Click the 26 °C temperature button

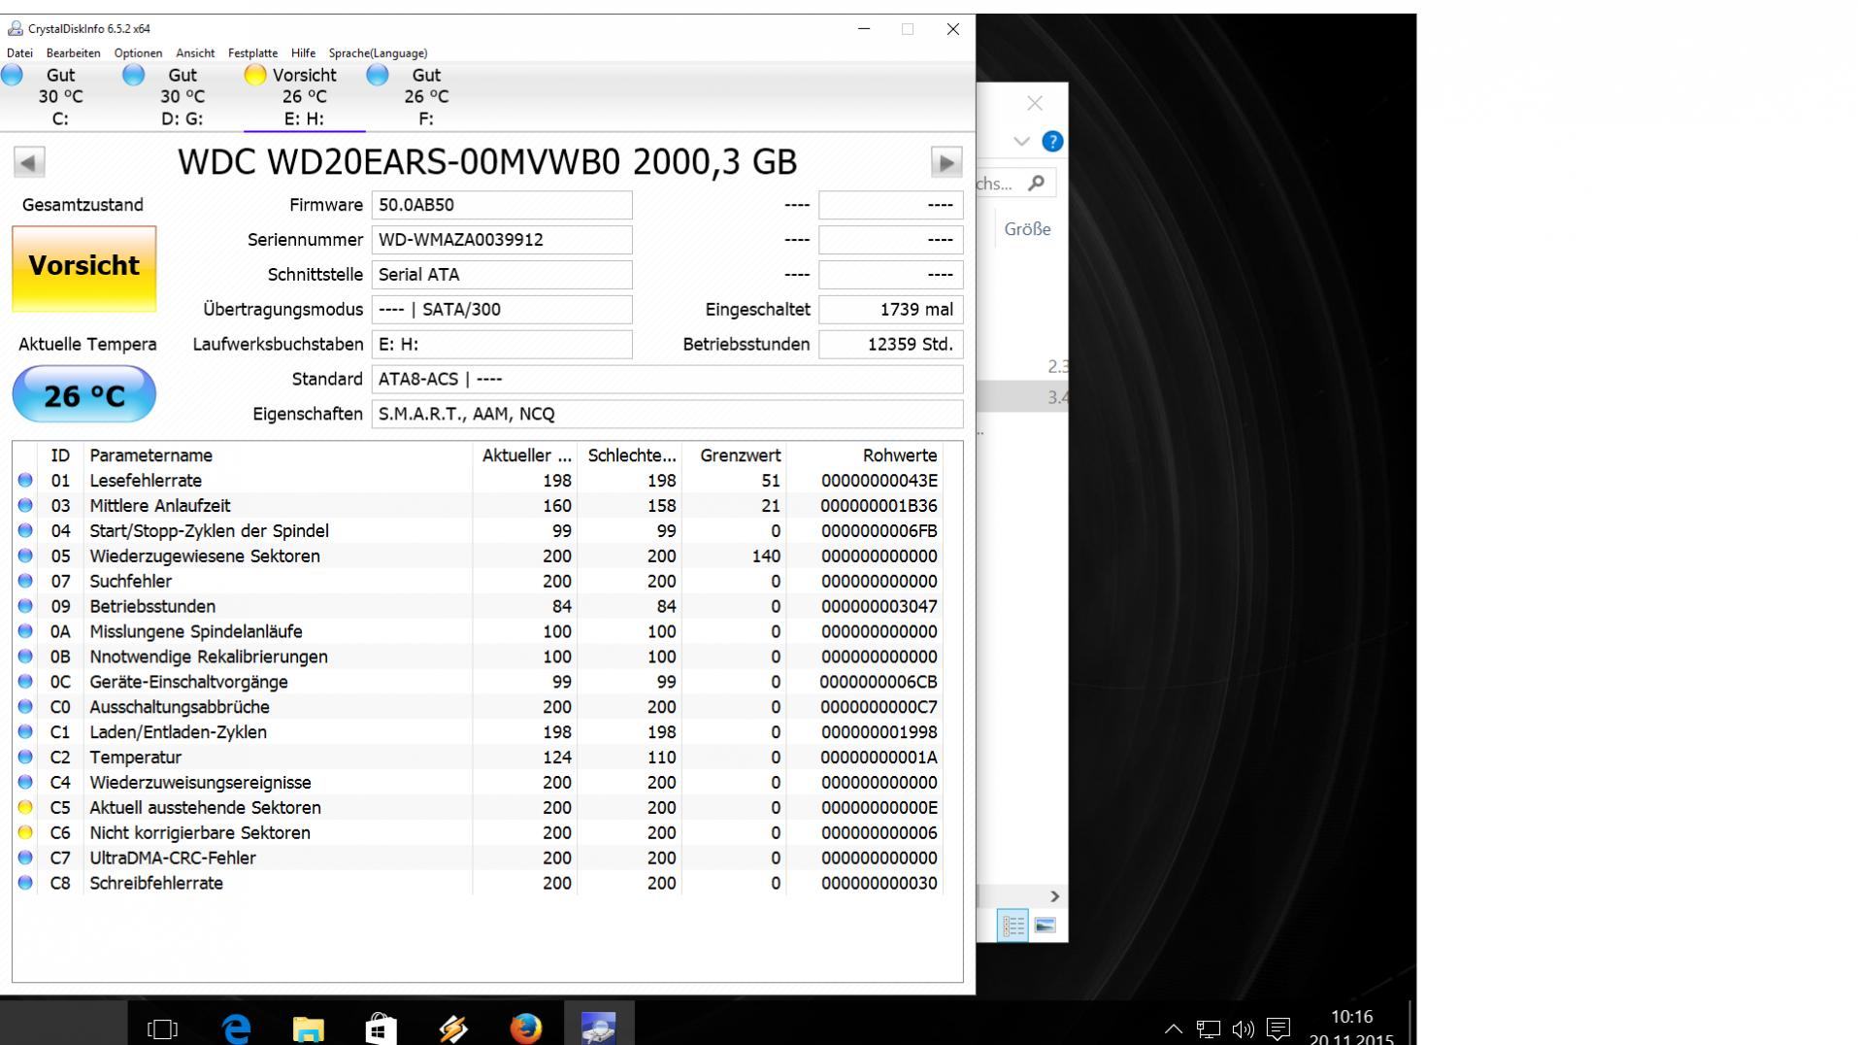pos(84,394)
